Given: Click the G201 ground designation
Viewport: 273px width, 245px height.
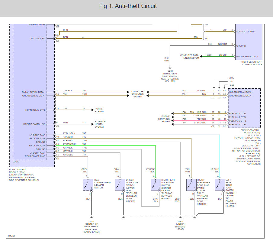Looking at the screenshot, I should [x=170, y=71].
